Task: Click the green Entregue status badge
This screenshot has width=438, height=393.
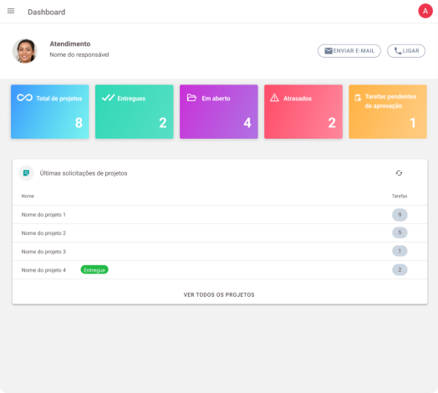Action: coord(94,270)
